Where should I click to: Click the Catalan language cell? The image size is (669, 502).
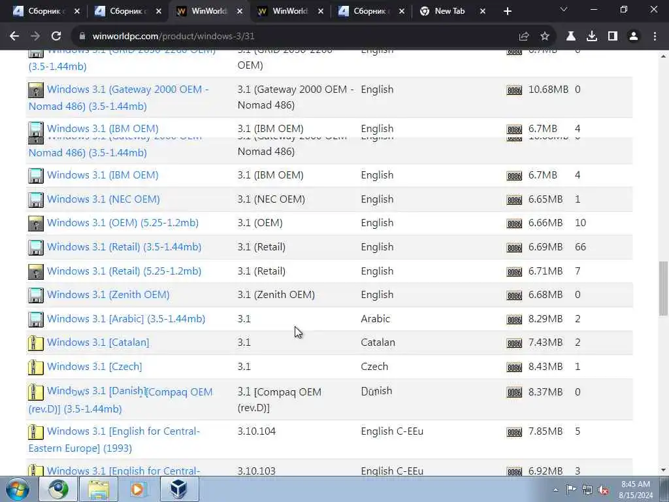(378, 343)
